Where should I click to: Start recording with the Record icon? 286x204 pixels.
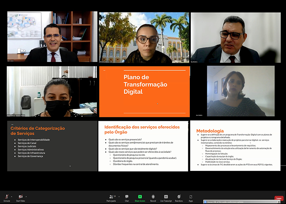point(153,196)
